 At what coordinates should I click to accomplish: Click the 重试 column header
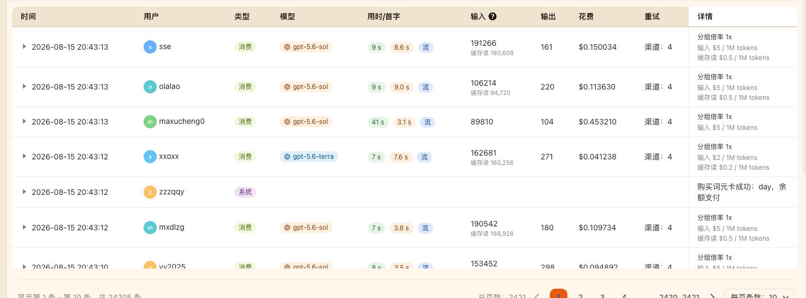coord(652,17)
